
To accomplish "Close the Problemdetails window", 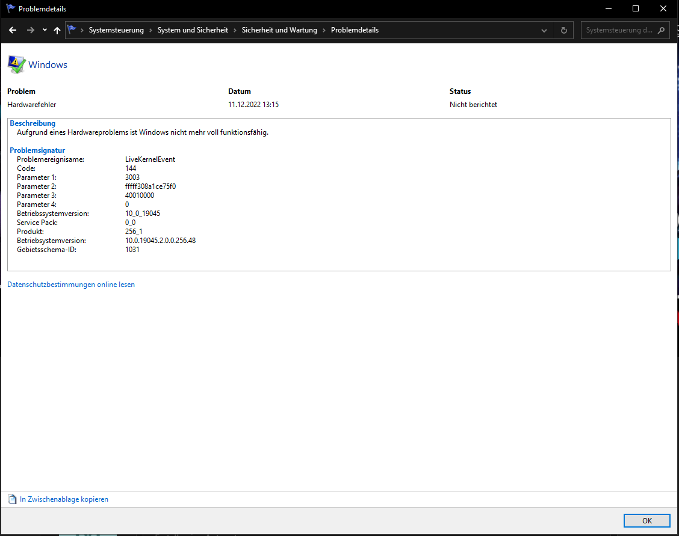I will [663, 8].
